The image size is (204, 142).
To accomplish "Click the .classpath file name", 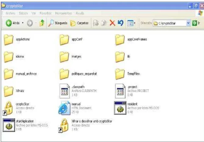I will coord(78,87).
